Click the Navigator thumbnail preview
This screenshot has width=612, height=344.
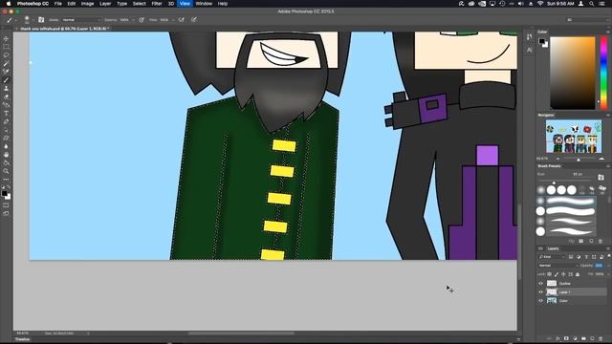574,136
